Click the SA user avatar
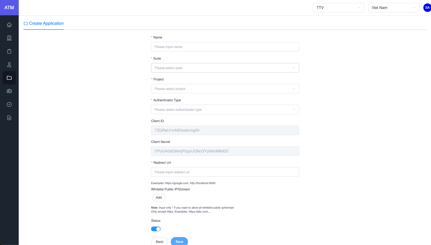431x245 pixels. tap(427, 8)
